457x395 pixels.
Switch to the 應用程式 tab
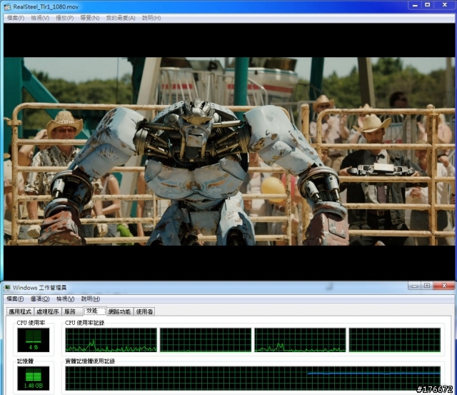tap(20, 311)
